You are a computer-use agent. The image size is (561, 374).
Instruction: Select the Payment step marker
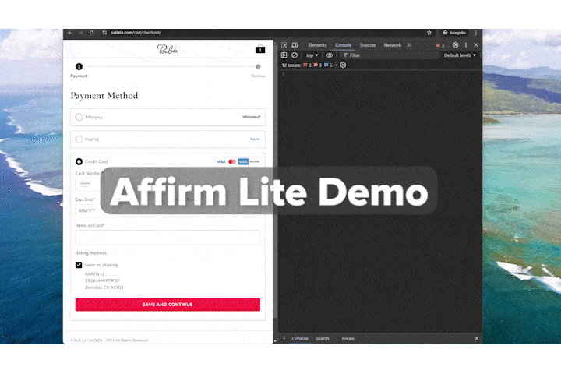(x=79, y=66)
